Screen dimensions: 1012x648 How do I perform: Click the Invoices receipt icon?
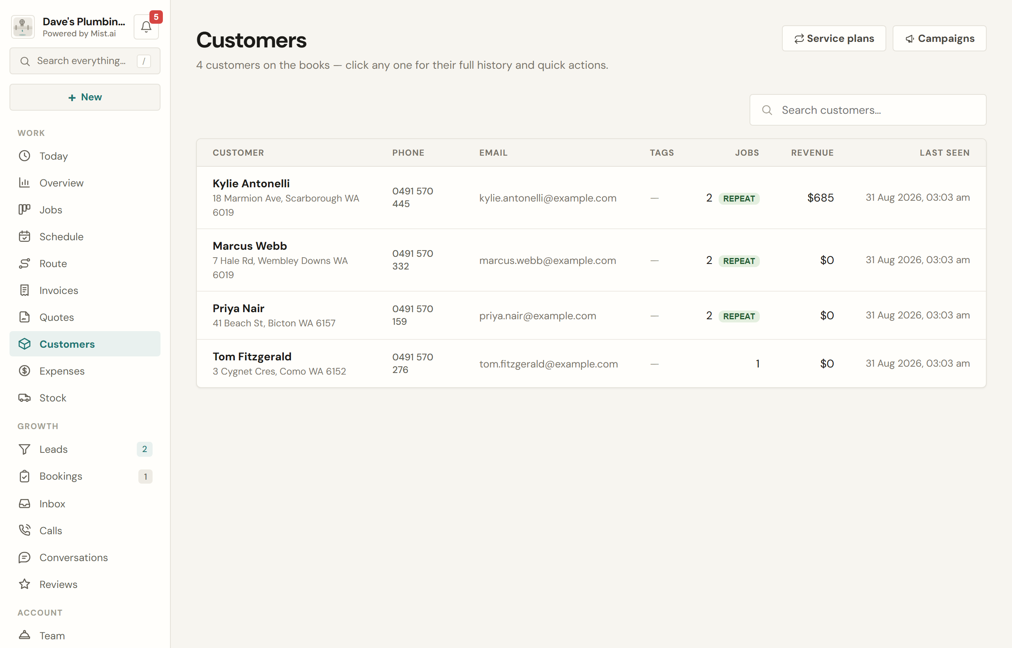(x=25, y=290)
